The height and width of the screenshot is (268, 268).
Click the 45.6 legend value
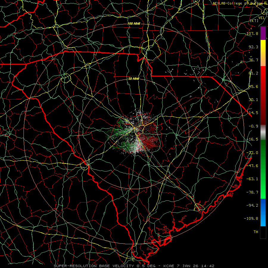tap(253, 86)
